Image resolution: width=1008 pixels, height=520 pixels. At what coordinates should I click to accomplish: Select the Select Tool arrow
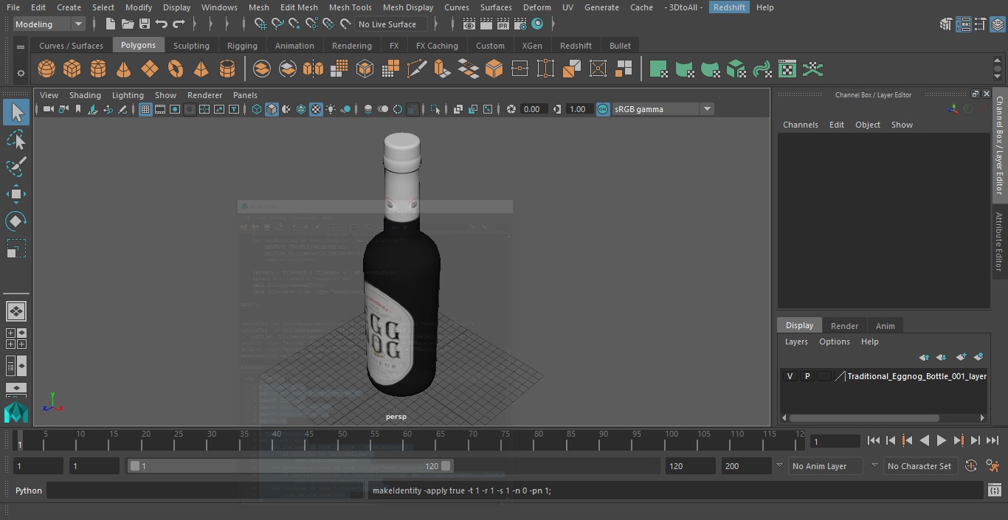click(x=16, y=112)
